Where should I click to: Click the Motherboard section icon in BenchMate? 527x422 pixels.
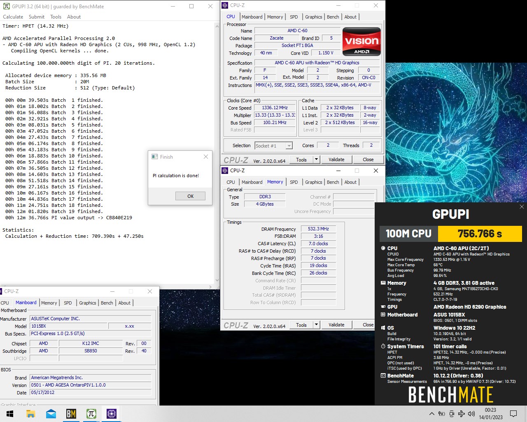click(x=383, y=314)
